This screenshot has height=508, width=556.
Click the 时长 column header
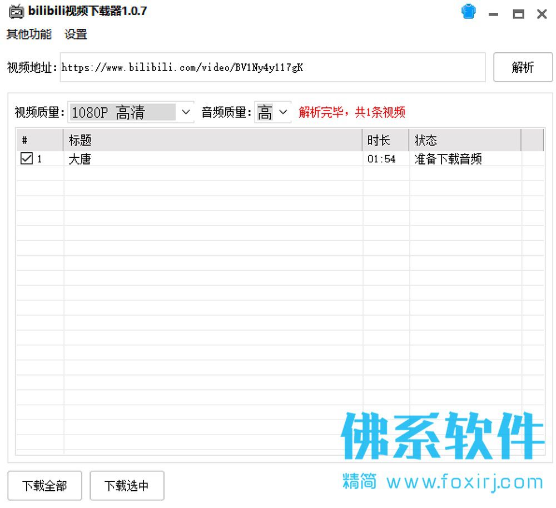point(385,140)
